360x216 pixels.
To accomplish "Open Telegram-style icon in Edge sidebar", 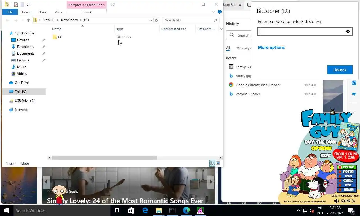I will click(x=354, y=94).
